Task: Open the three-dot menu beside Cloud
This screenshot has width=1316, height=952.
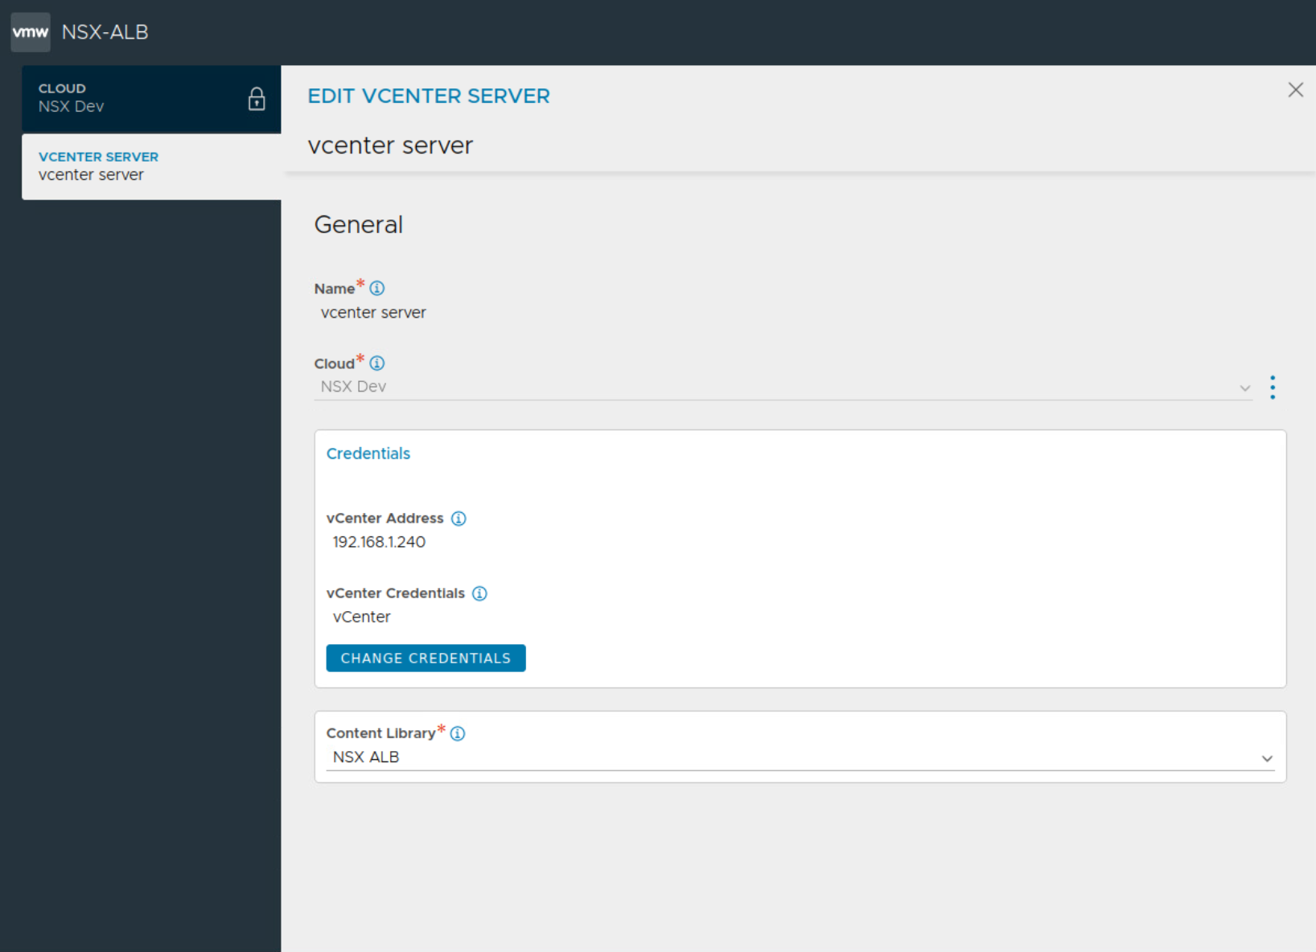Action: (1272, 388)
